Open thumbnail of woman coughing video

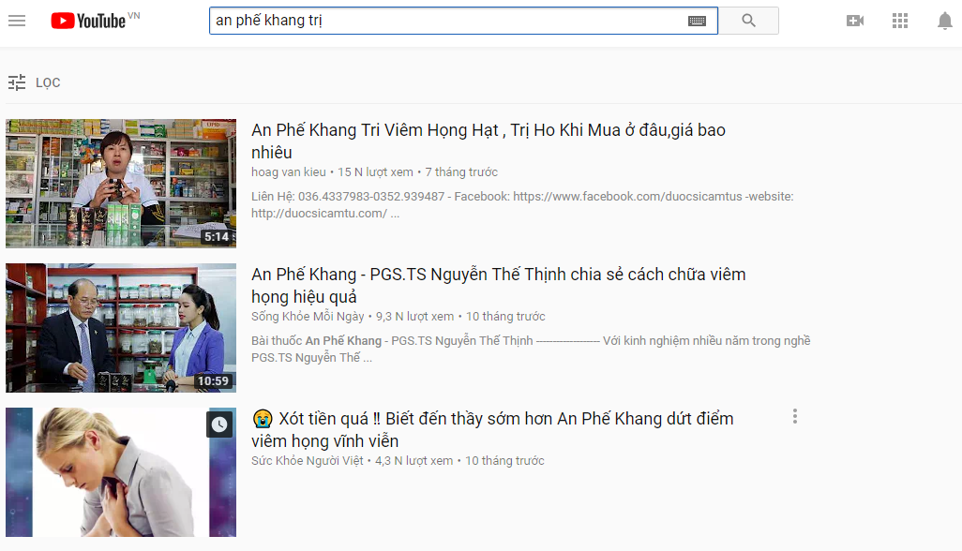click(121, 472)
